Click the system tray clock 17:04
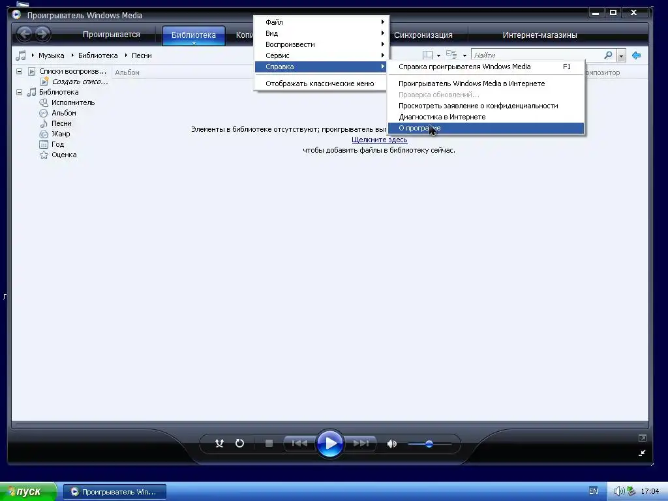The image size is (668, 501). pyautogui.click(x=650, y=492)
